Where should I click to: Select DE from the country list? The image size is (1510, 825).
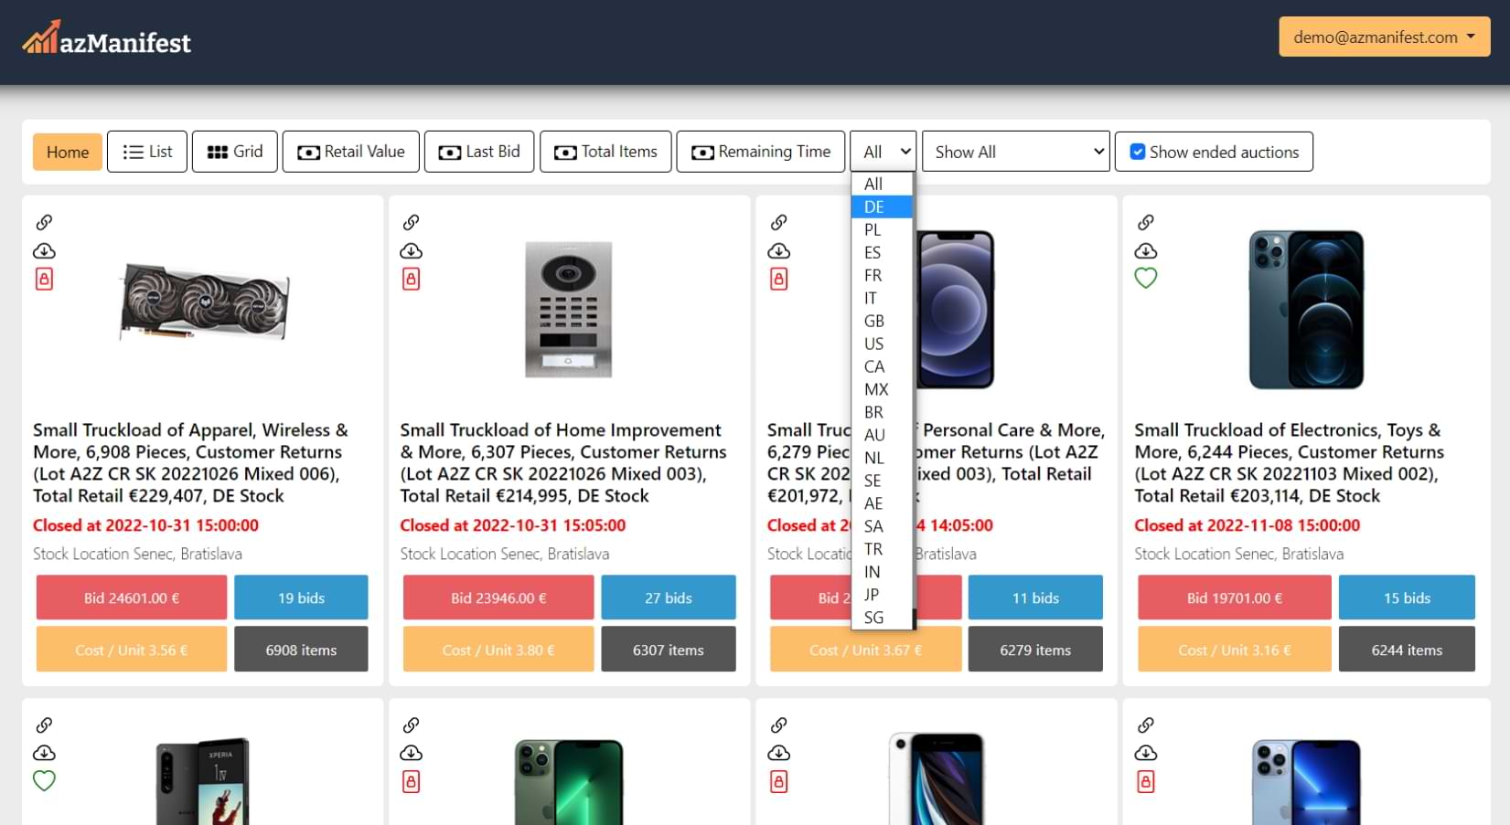[x=874, y=207]
